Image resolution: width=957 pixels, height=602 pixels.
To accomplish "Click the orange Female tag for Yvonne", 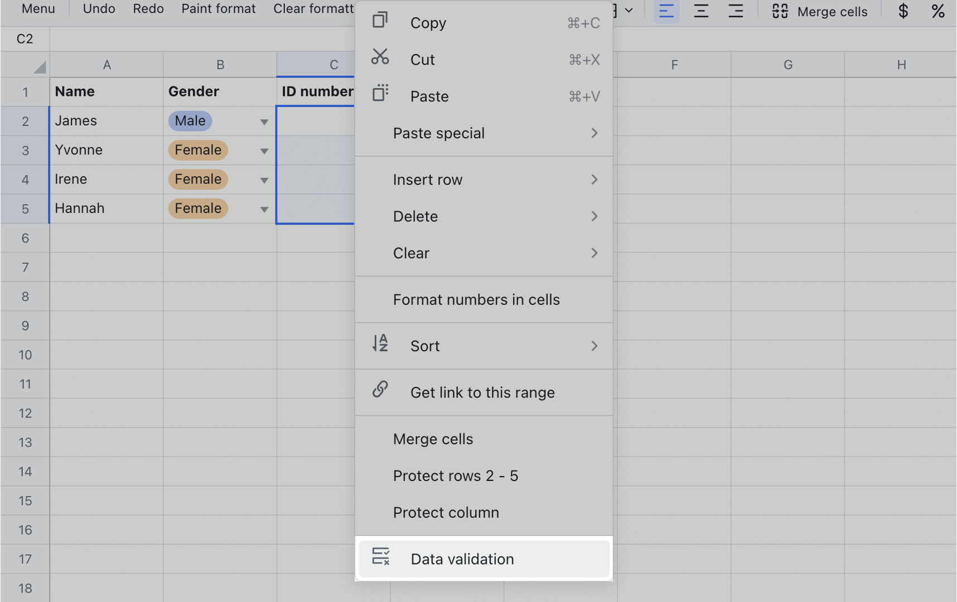I will click(198, 150).
